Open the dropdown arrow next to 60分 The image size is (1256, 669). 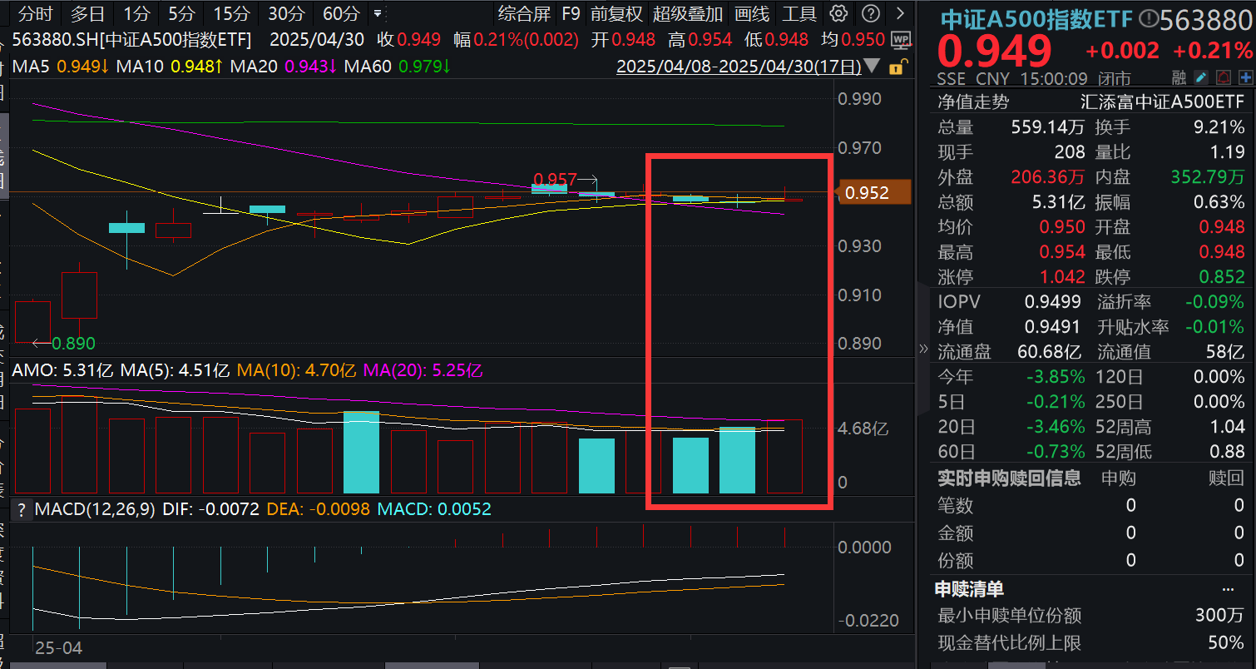tap(378, 13)
